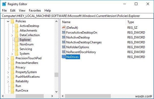This screenshot has height=99, width=154.
Task: Click the Registry Editor app icon in title bar
Action: (x=4, y=4)
